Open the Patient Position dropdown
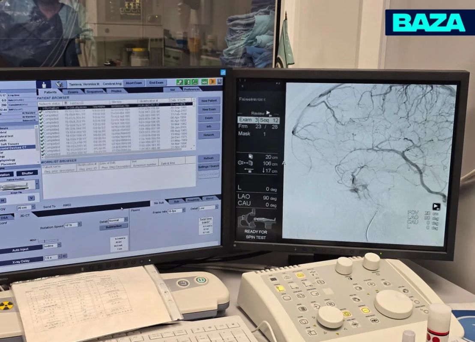 click(37, 184)
